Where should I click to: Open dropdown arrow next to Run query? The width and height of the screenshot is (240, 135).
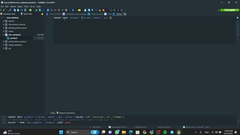click(x=76, y=10)
